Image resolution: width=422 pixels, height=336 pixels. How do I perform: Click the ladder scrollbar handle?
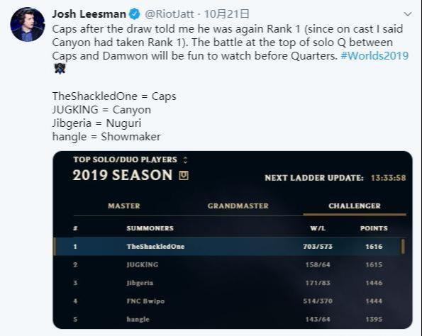[403, 247]
